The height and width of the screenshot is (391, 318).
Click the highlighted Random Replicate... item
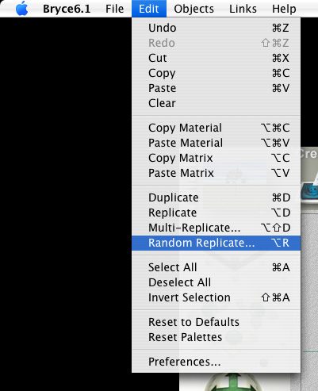216,243
